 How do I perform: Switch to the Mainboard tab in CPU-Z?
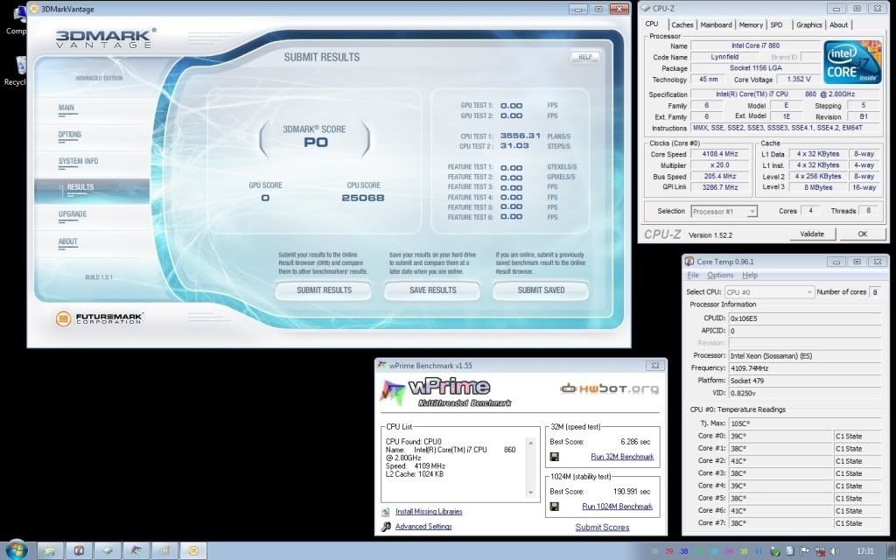click(x=716, y=24)
